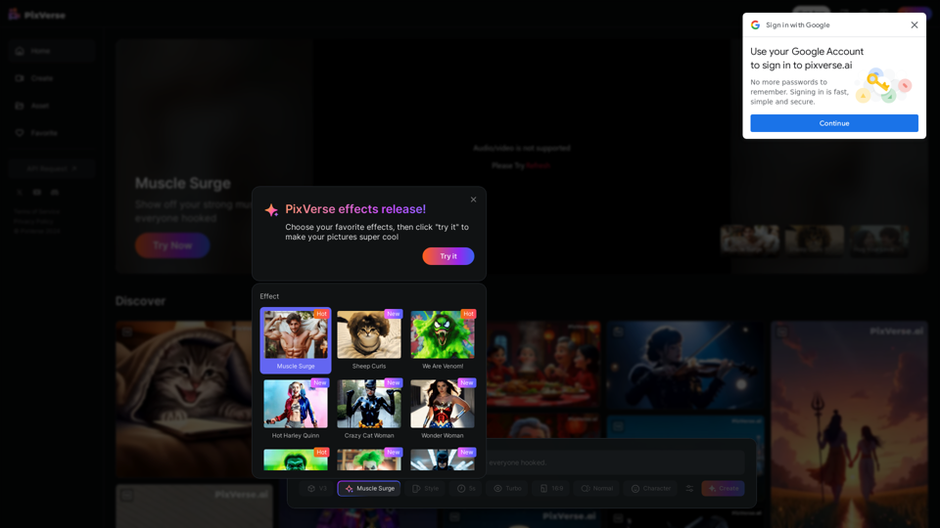Toggle the Turbo mode option

507,489
